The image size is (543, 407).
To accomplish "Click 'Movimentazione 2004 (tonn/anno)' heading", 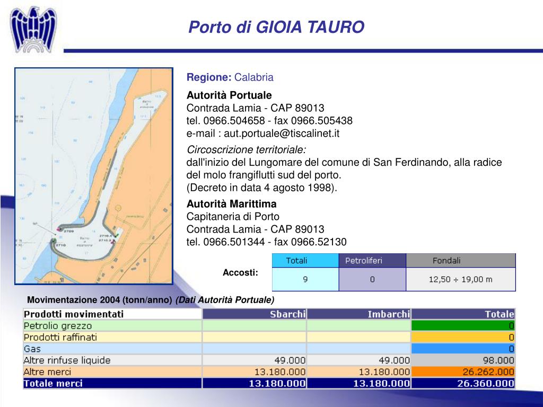I will 99,300.
